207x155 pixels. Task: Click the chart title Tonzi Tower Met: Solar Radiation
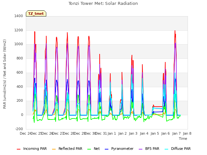click(x=103, y=4)
